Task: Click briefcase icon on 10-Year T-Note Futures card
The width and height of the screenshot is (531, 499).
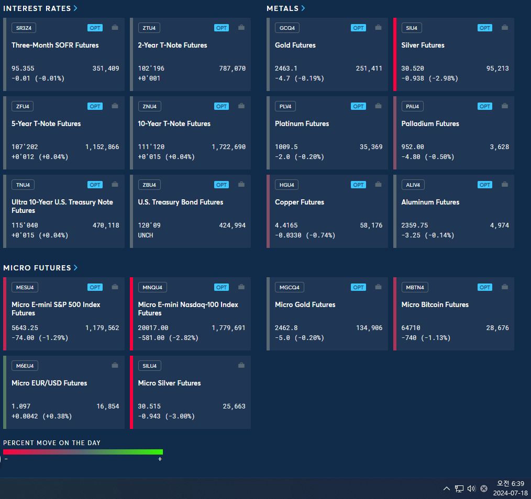Action: click(241, 106)
